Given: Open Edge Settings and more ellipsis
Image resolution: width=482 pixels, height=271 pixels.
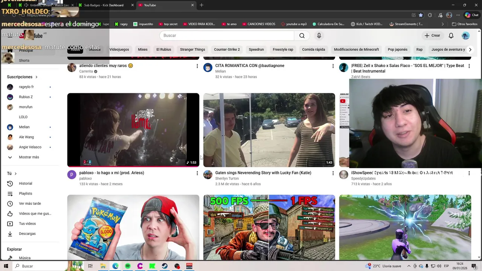Looking at the screenshot, I should coord(458,15).
